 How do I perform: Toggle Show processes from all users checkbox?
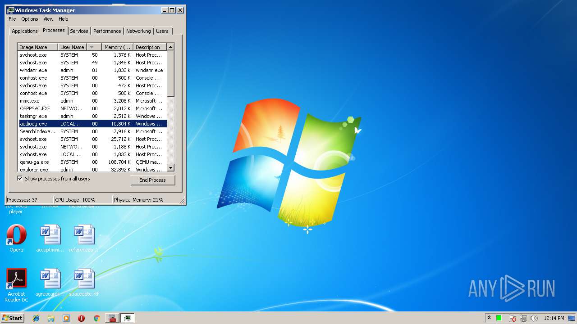(x=20, y=179)
